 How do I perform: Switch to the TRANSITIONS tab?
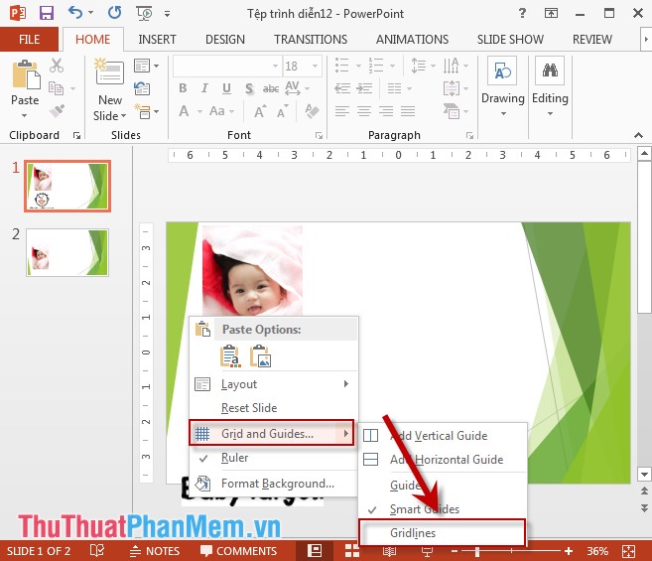pos(311,39)
